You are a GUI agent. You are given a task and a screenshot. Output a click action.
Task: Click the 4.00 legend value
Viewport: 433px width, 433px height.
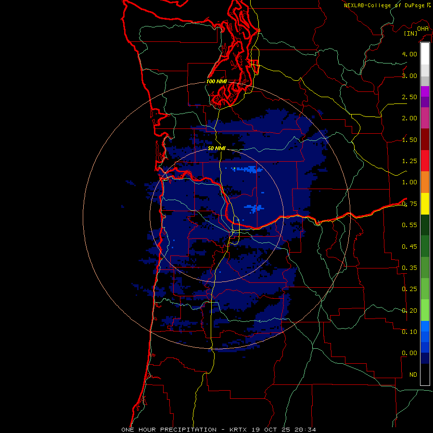(x=409, y=54)
